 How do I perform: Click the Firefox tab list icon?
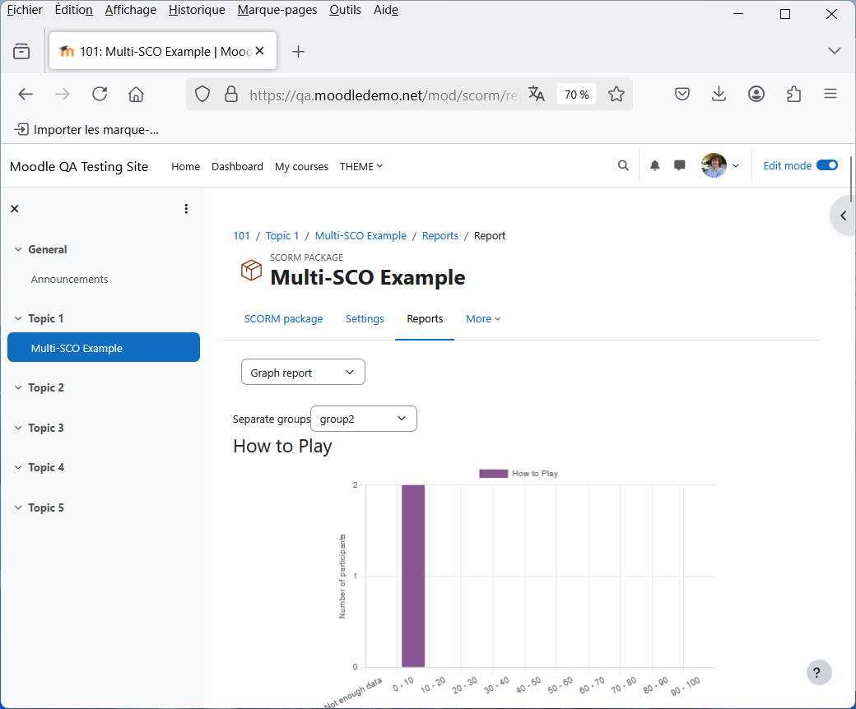21,51
